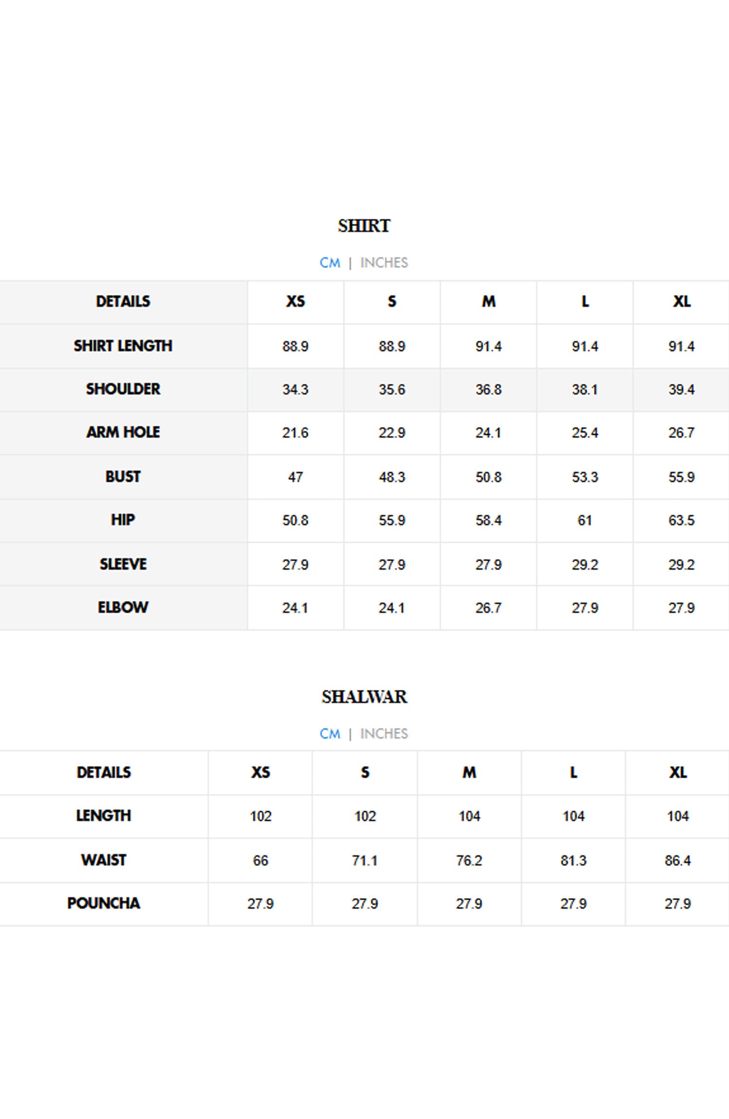729x1119 pixels.
Task: Click the WAIST row label in Shalwar table
Action: pyautogui.click(x=104, y=860)
